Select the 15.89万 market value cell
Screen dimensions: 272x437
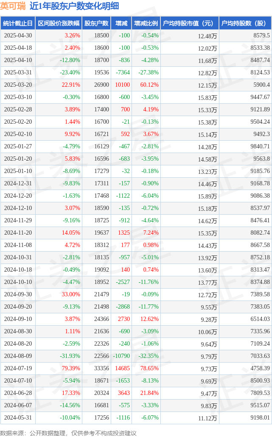point(208,196)
